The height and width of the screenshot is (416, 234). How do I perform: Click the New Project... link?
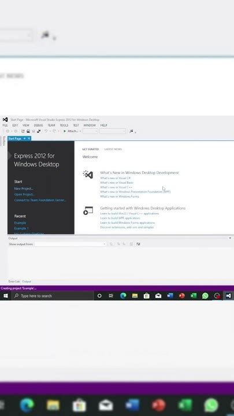(x=24, y=188)
